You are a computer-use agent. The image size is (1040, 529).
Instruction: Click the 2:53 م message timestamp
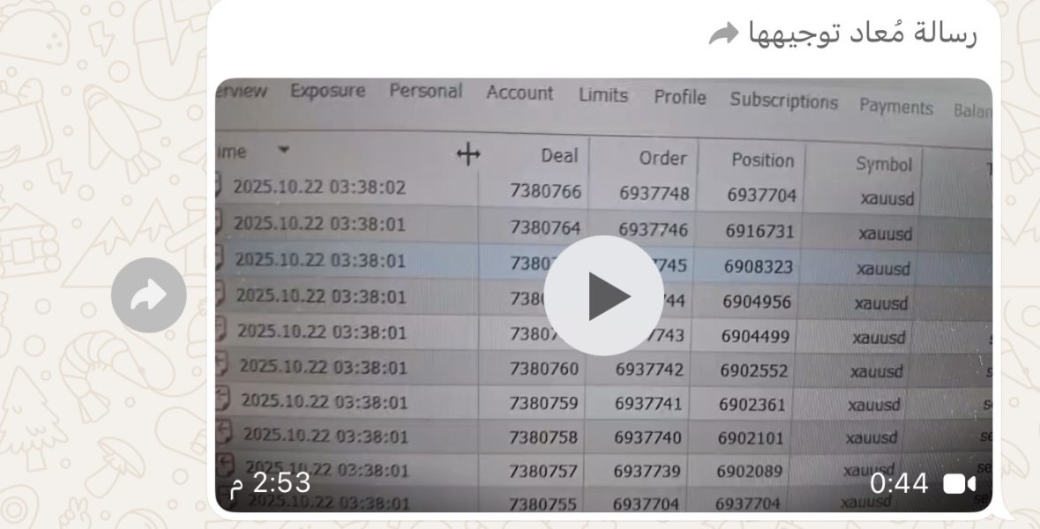270,483
